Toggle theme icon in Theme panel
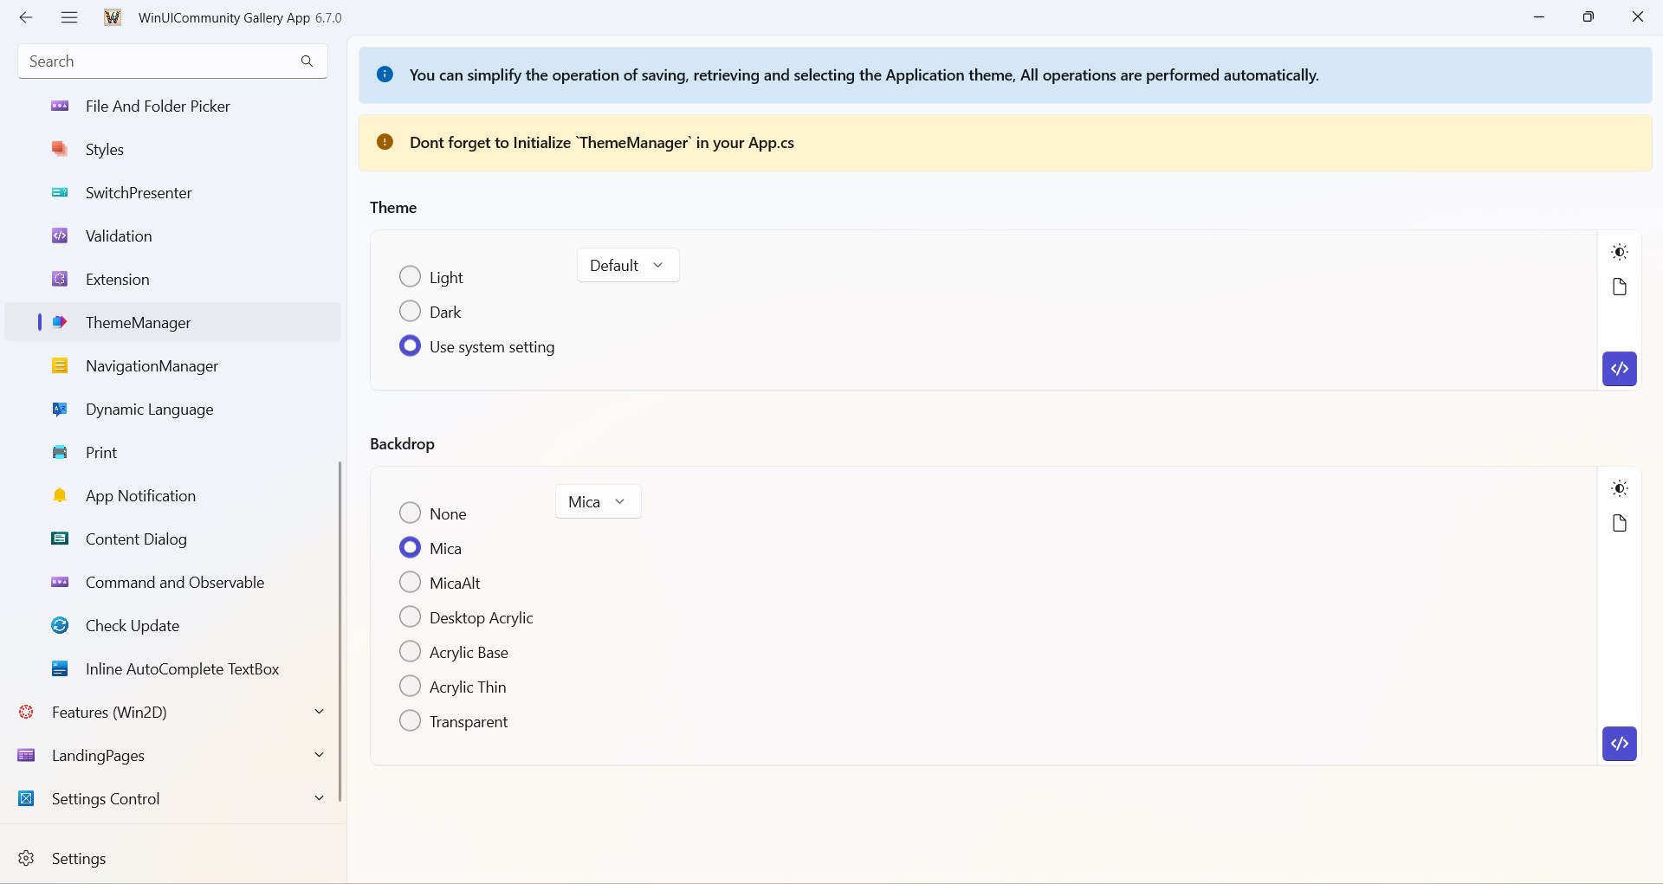This screenshot has height=884, width=1663. [x=1619, y=252]
